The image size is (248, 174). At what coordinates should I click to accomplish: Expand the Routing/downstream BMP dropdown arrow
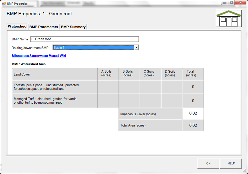tap(136, 48)
